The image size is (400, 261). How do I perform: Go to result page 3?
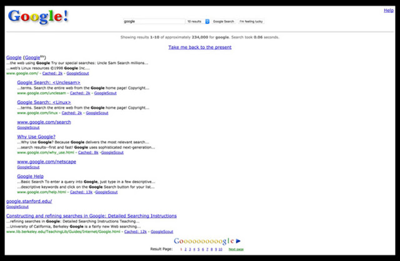click(x=190, y=249)
